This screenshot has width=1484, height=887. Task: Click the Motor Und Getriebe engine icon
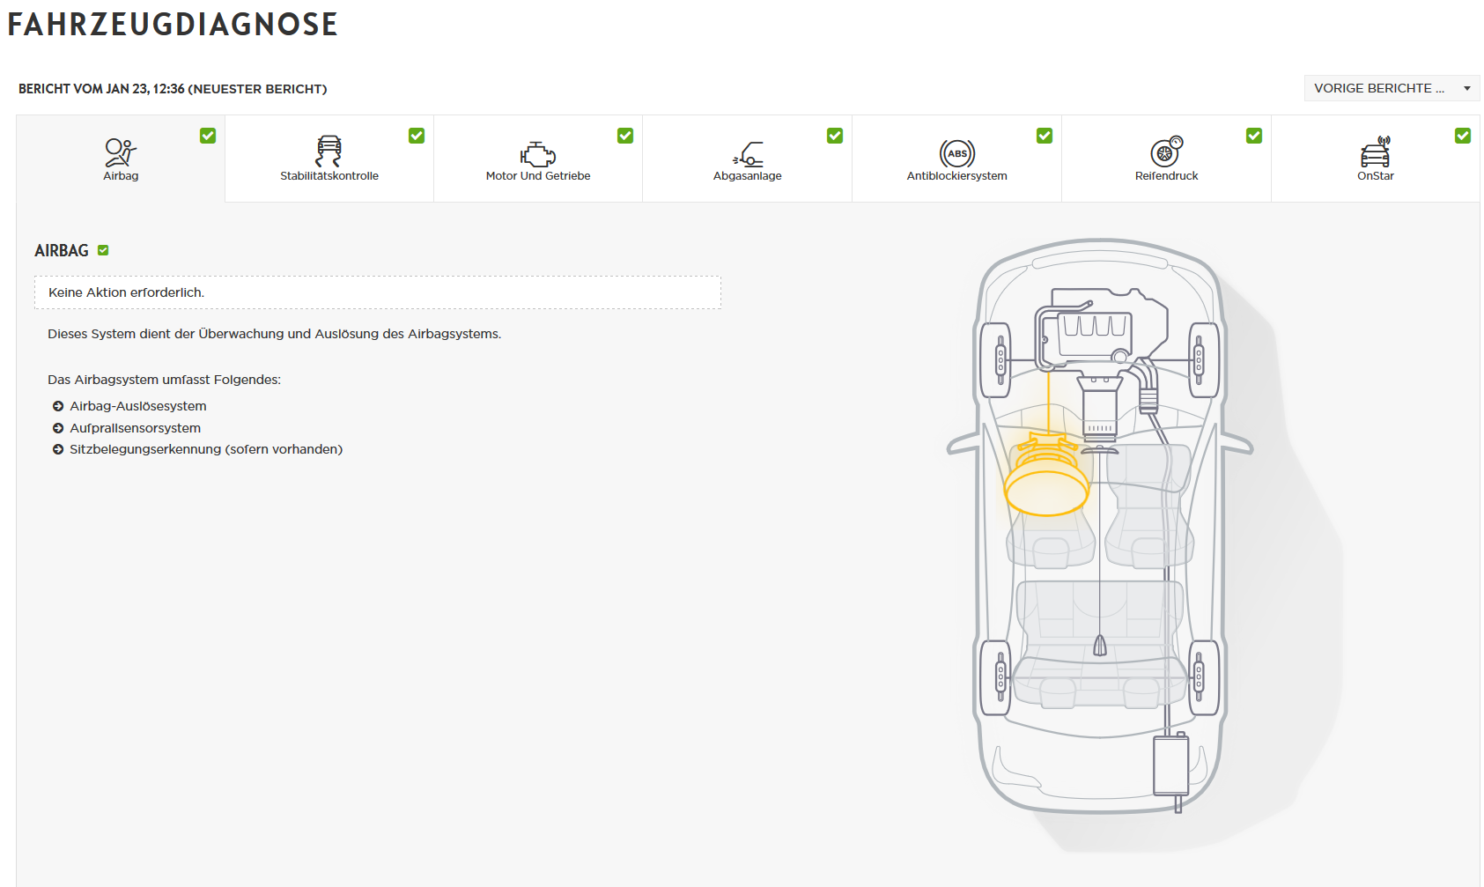[x=538, y=154]
